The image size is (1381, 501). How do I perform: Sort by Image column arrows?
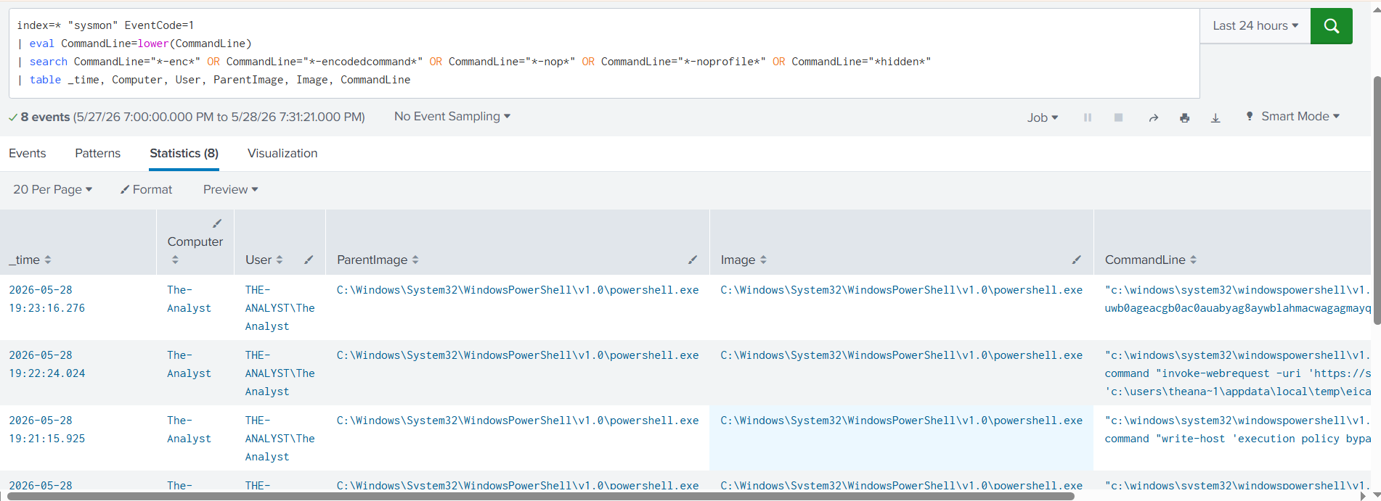(x=763, y=260)
